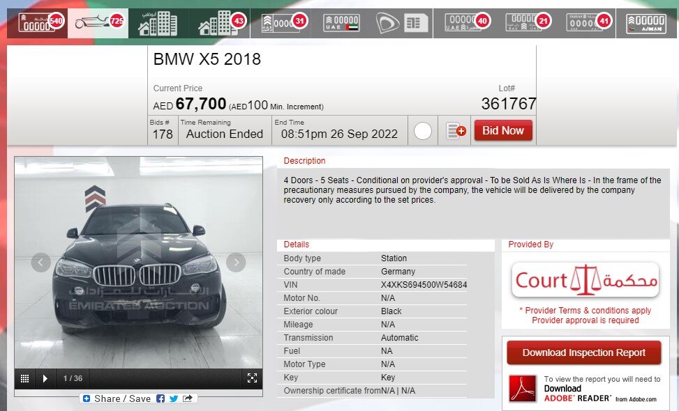
Task: Open the U.A.E plate category with 40 badge
Action: 464,23
